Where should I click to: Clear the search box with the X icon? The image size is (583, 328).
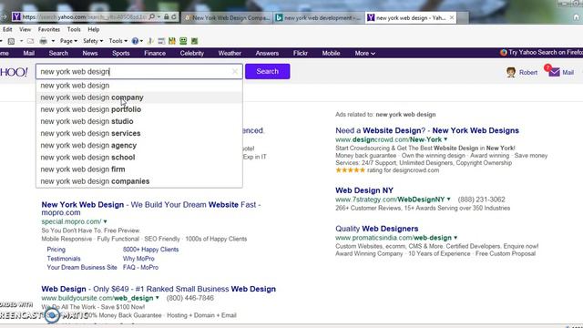tap(235, 71)
